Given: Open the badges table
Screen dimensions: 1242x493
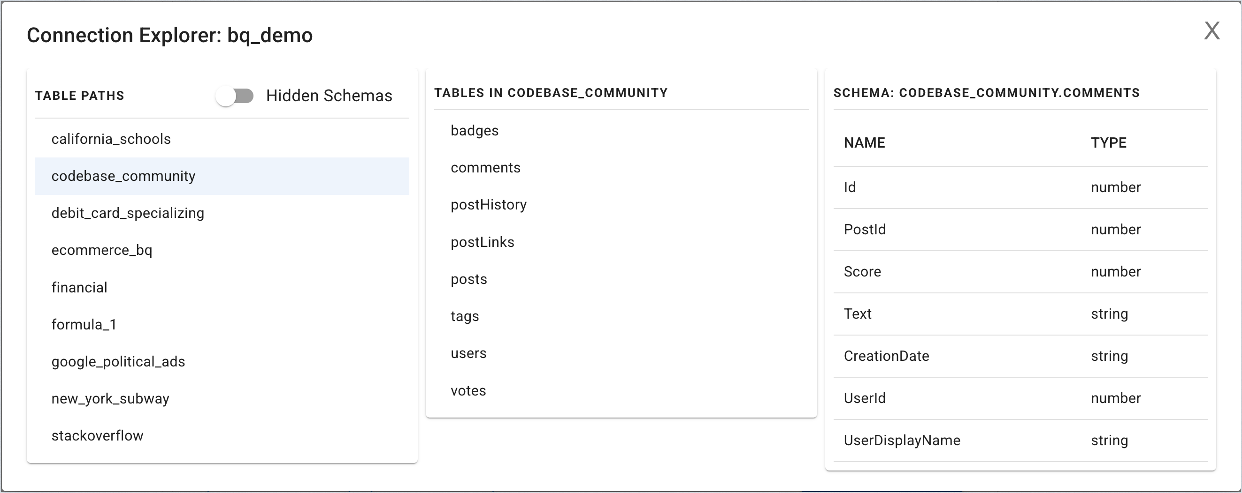Looking at the screenshot, I should [x=475, y=130].
